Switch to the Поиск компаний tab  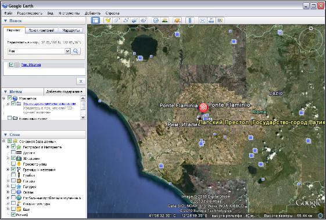pos(42,31)
